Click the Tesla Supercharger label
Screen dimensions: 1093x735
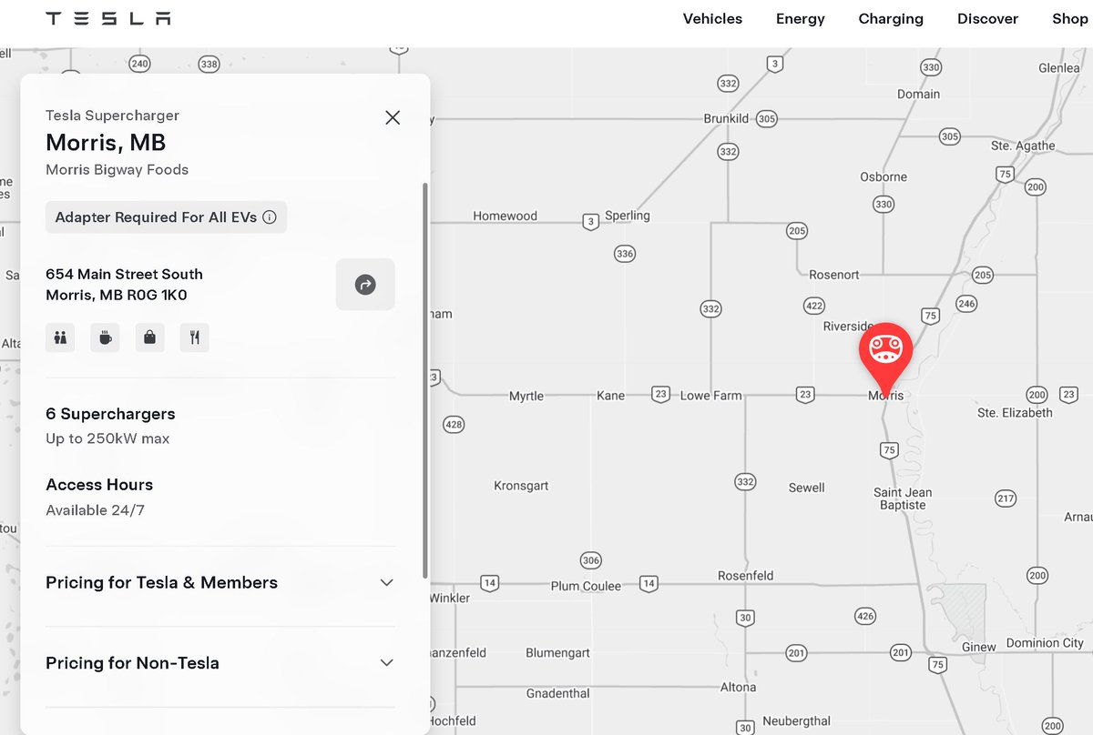(112, 116)
